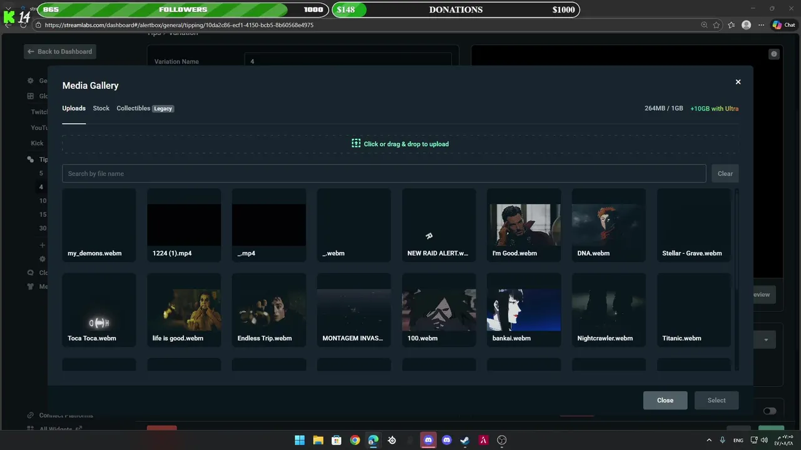Pick the life is good.webm thumbnail
This screenshot has height=450, width=801.
tap(184, 310)
